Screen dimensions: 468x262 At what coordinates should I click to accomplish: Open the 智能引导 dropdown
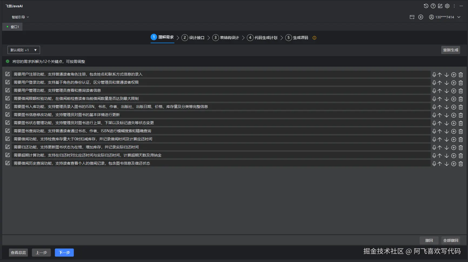pyautogui.click(x=20, y=17)
